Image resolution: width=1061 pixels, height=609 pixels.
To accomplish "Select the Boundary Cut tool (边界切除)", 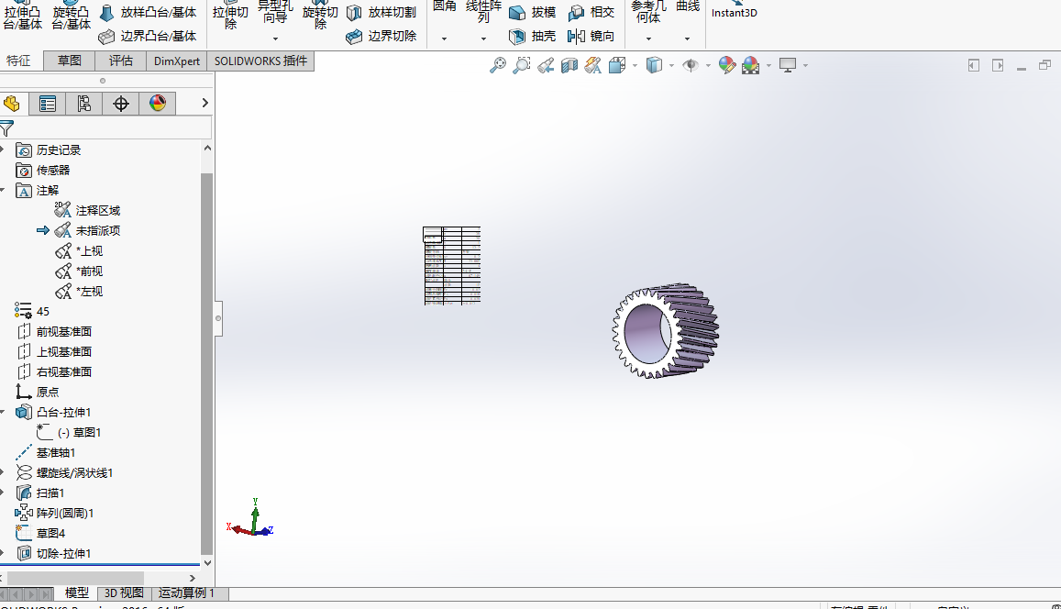I will click(381, 36).
